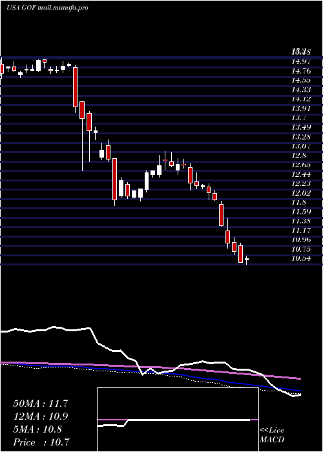This screenshot has height=452, width=323.
Task: Select the 10.75 price axis label
Action: point(301,249)
